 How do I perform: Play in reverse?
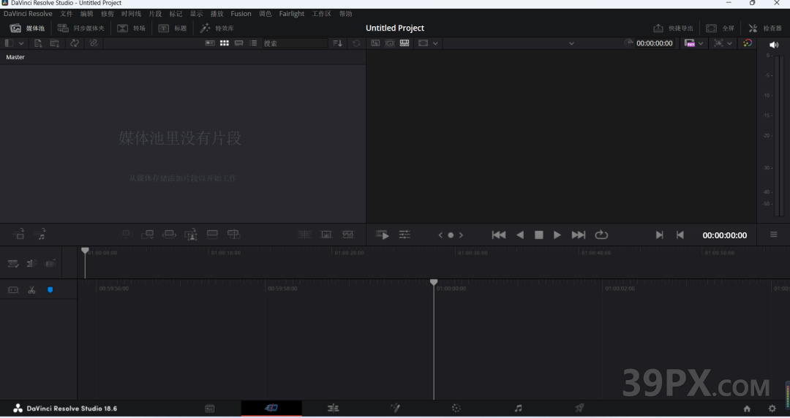coord(520,235)
